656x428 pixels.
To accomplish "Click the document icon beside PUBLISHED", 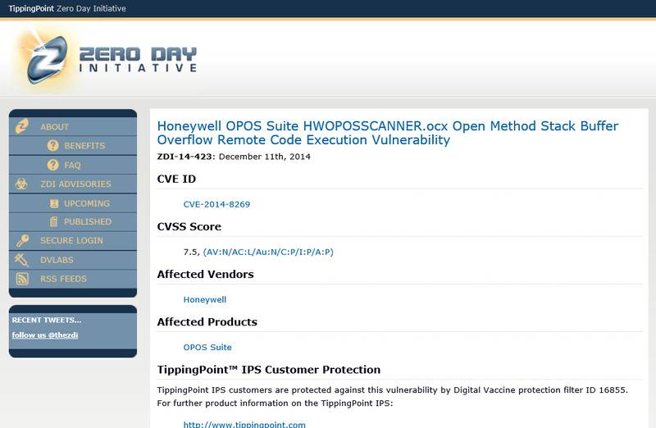I will click(53, 221).
